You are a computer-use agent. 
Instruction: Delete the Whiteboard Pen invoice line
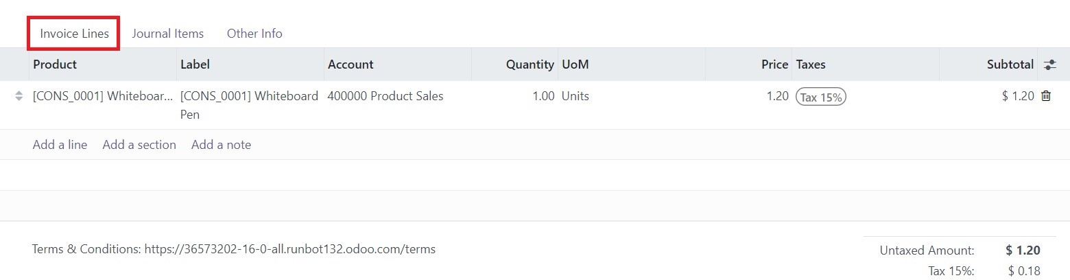(x=1046, y=97)
